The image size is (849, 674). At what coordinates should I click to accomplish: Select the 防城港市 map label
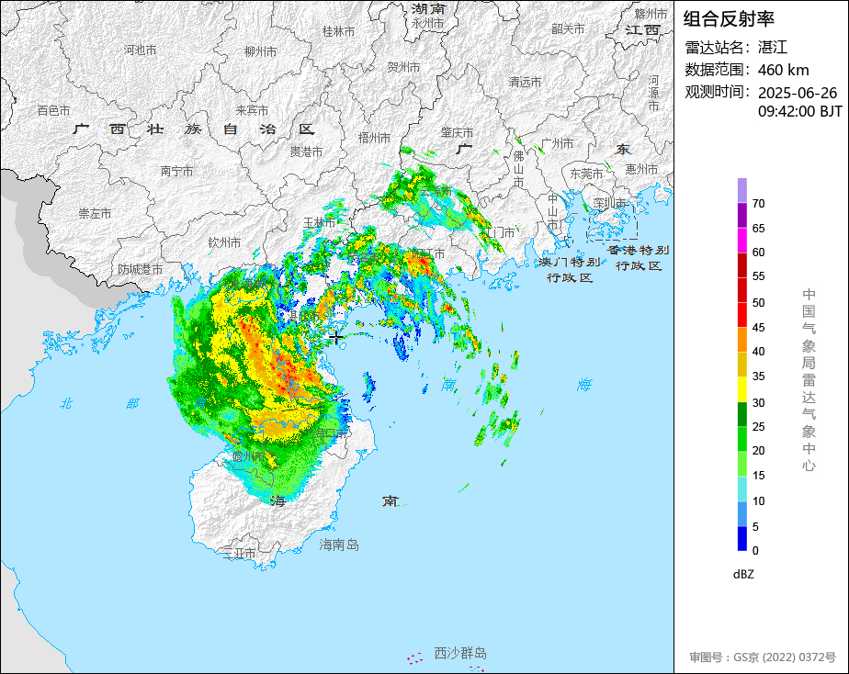click(140, 270)
